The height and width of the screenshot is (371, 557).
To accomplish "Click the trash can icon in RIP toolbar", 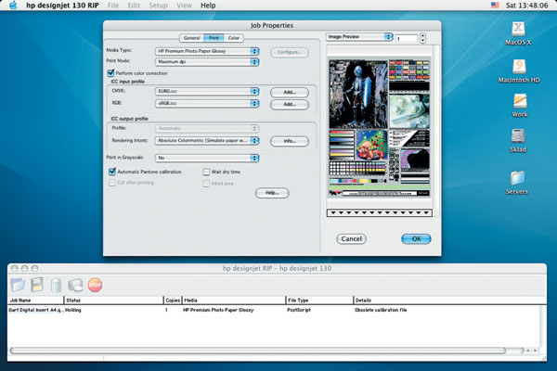I will click(x=57, y=285).
